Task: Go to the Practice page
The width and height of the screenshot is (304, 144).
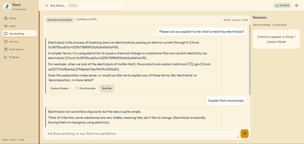Action: 19,42
